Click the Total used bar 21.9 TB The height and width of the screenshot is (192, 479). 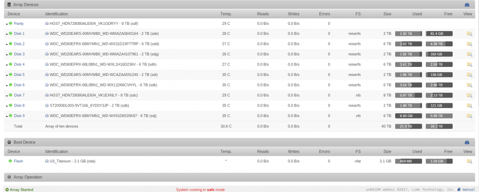(x=409, y=126)
